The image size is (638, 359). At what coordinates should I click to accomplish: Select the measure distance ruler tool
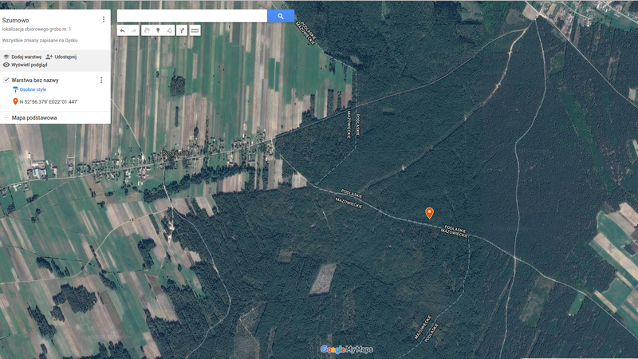click(195, 30)
